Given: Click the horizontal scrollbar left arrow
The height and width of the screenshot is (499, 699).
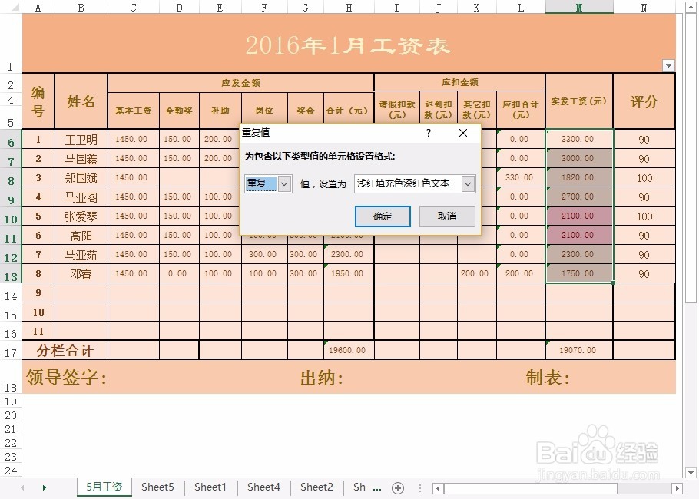Looking at the screenshot, I should tap(436, 487).
